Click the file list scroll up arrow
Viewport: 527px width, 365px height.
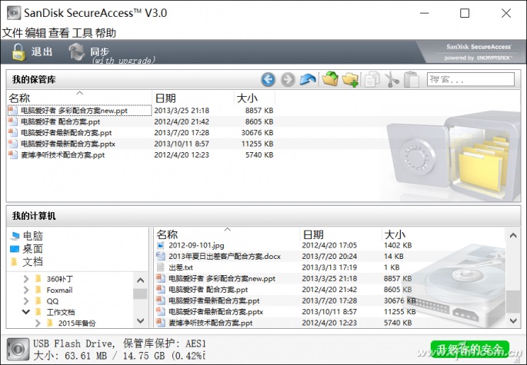[513, 235]
